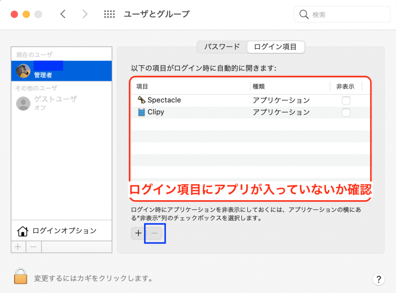The width and height of the screenshot is (396, 293).
Task: Open help with the question mark button
Action: pyautogui.click(x=378, y=279)
